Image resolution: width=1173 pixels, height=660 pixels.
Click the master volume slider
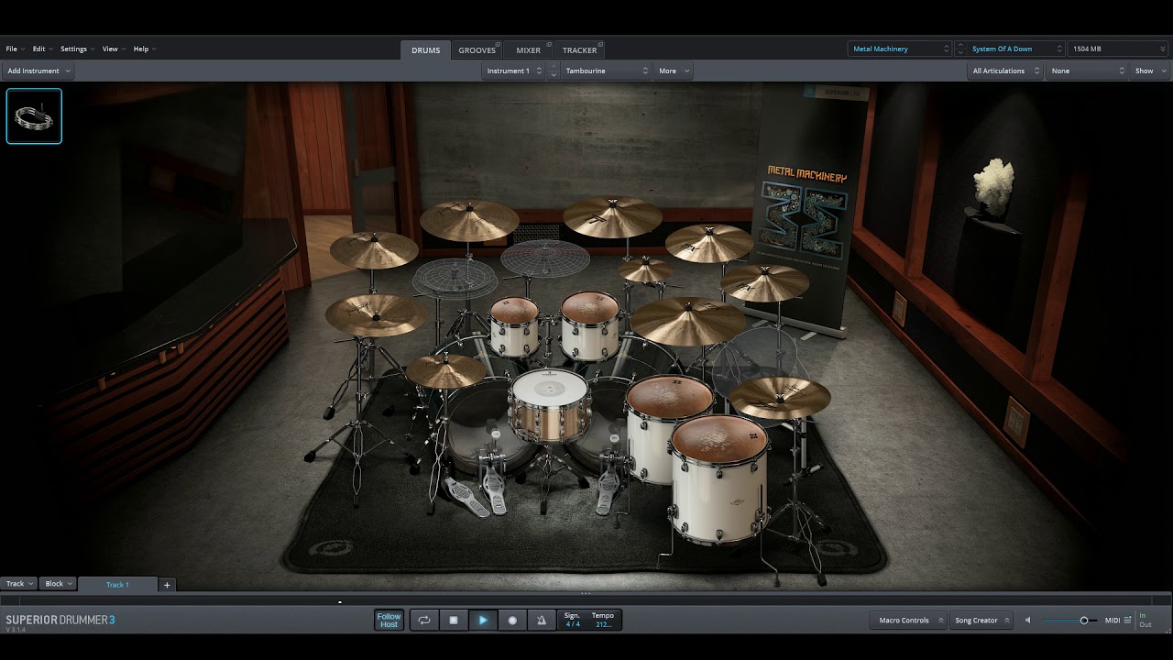pyautogui.click(x=1069, y=621)
